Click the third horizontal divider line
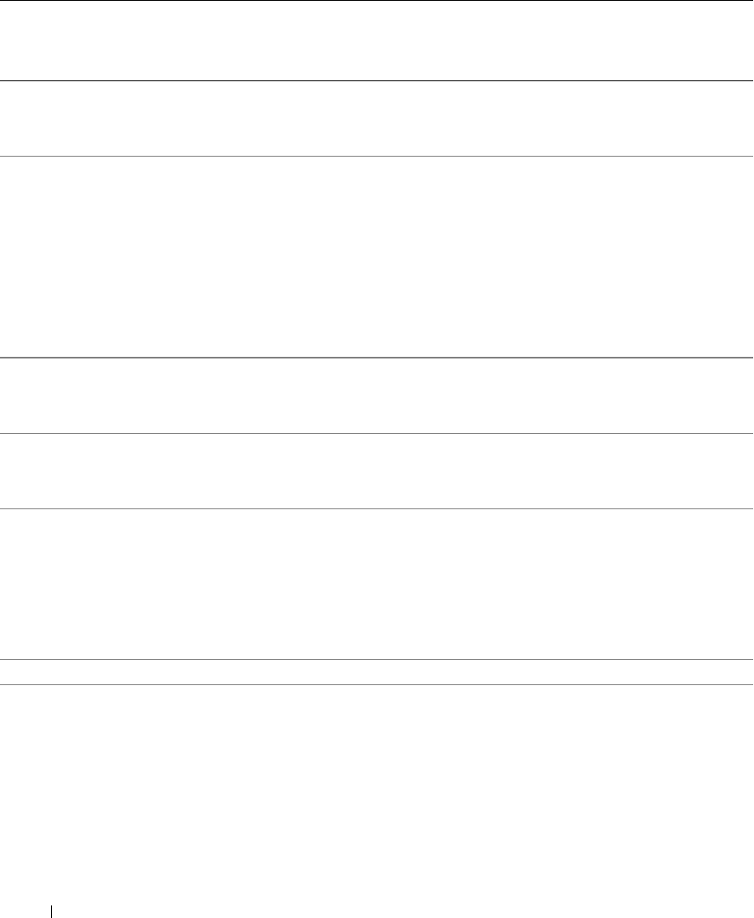The image size is (754, 918). (377, 156)
